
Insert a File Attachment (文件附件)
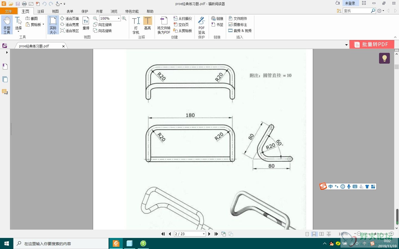point(238,19)
